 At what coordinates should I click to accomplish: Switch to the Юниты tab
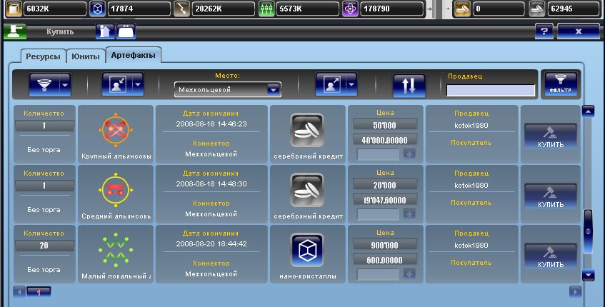(x=86, y=56)
